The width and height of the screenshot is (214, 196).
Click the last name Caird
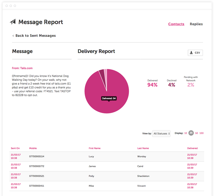click(140, 166)
